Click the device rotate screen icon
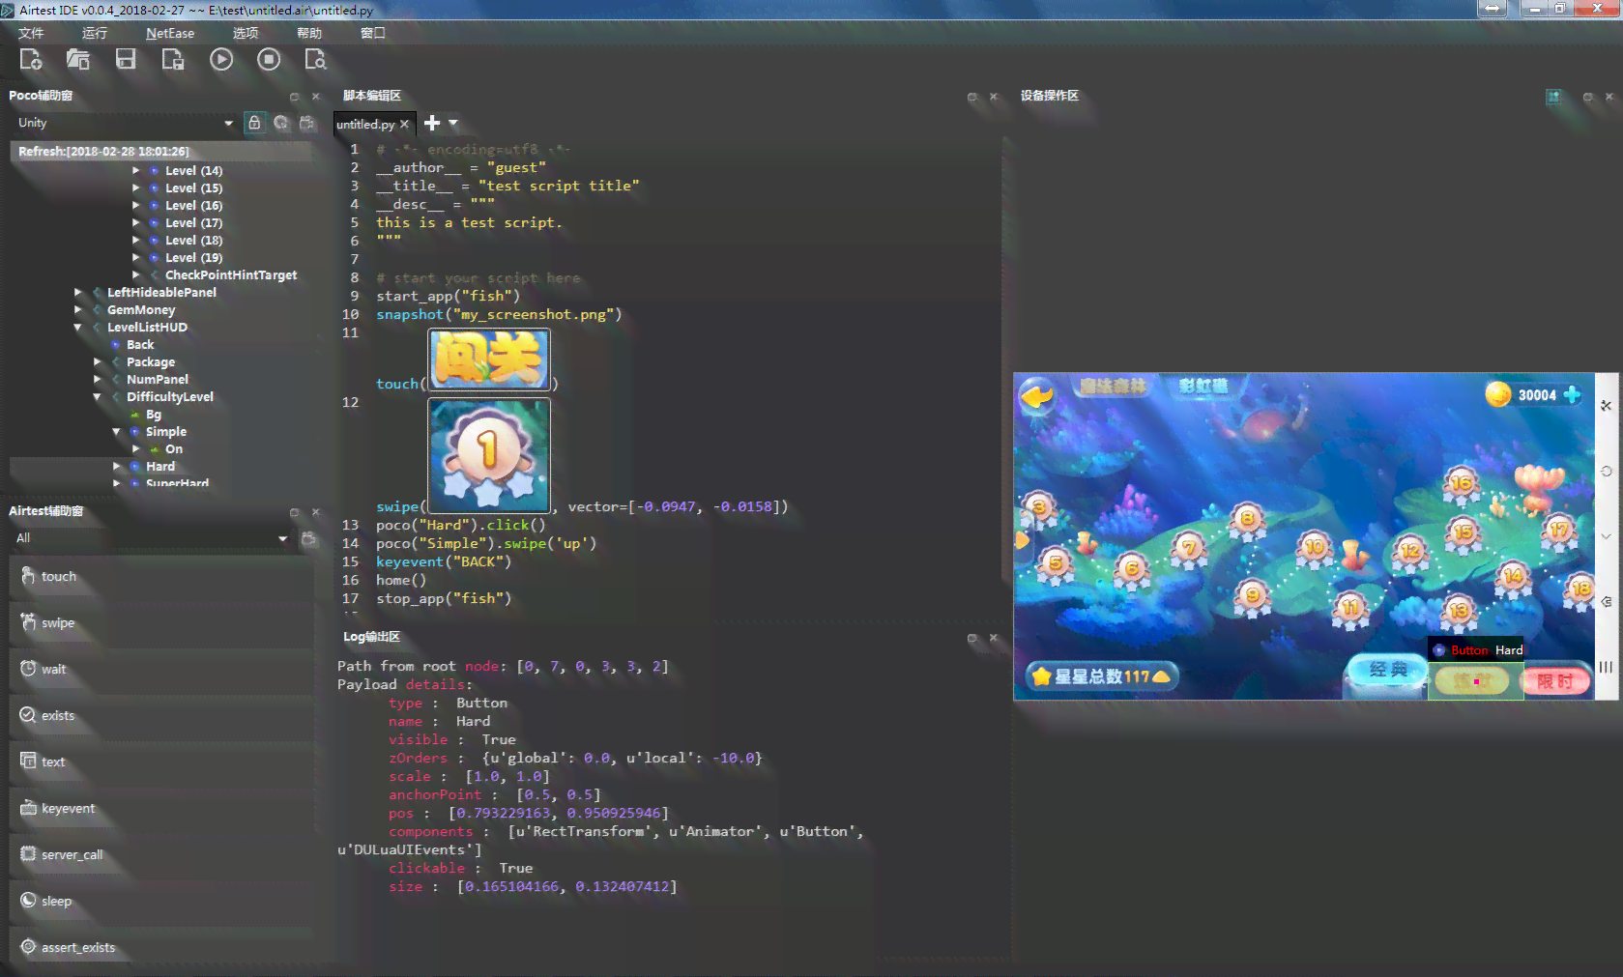This screenshot has height=977, width=1623. pyautogui.click(x=1607, y=472)
